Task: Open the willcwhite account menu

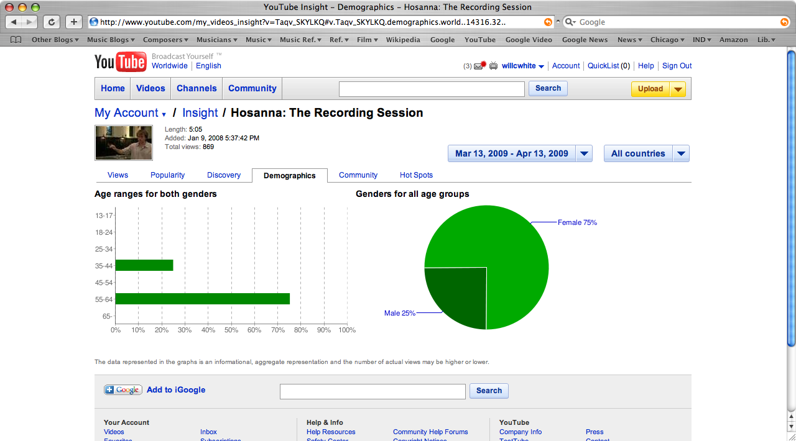Action: click(523, 66)
